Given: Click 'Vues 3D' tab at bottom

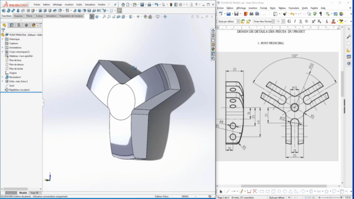Looking at the screenshot, I should click(34, 193).
